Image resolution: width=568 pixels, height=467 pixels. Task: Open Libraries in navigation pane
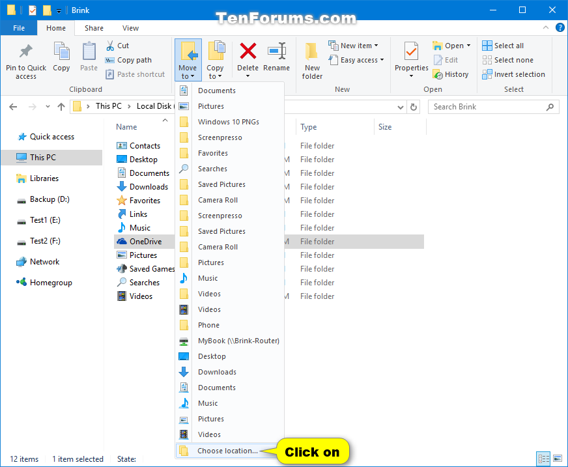click(x=52, y=178)
